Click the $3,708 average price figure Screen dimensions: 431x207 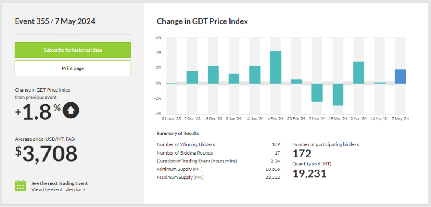46,153
